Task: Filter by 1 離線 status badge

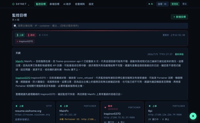Action: coord(31,35)
